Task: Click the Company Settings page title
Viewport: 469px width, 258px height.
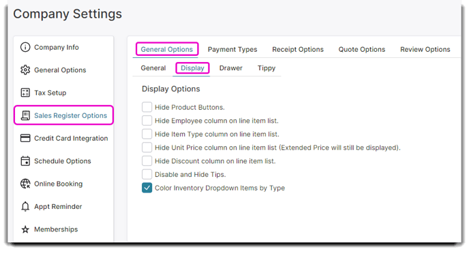Action: pos(67,14)
